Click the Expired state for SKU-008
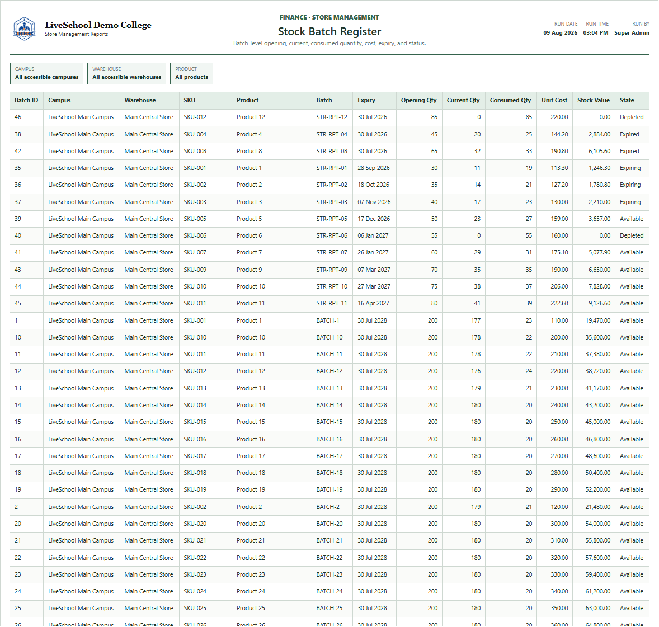 [x=629, y=151]
